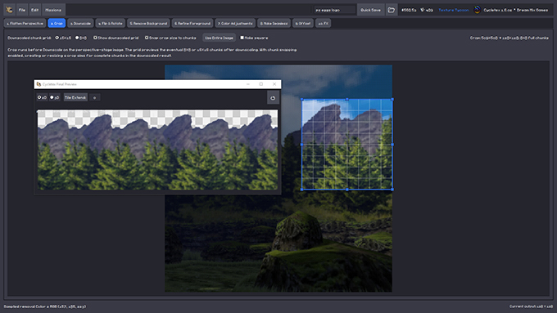Click the Quick Save button
557x313 pixels.
(370, 10)
